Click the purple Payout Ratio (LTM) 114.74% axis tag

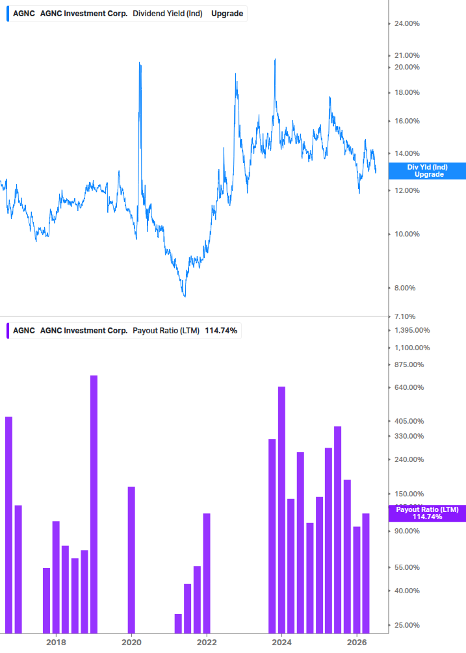click(427, 513)
